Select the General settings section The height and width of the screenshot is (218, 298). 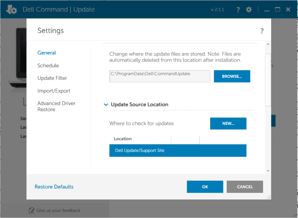coord(47,53)
